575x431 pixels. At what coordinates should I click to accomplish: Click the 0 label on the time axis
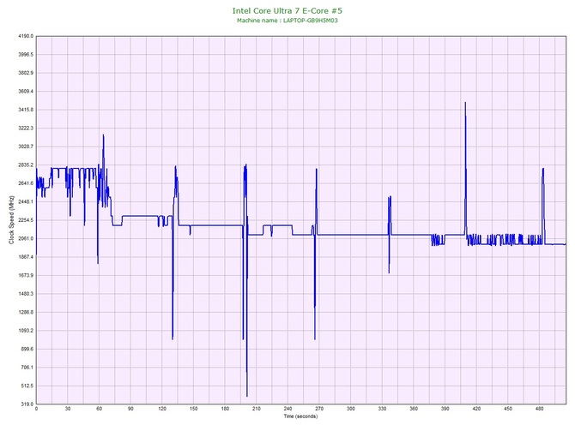36,409
